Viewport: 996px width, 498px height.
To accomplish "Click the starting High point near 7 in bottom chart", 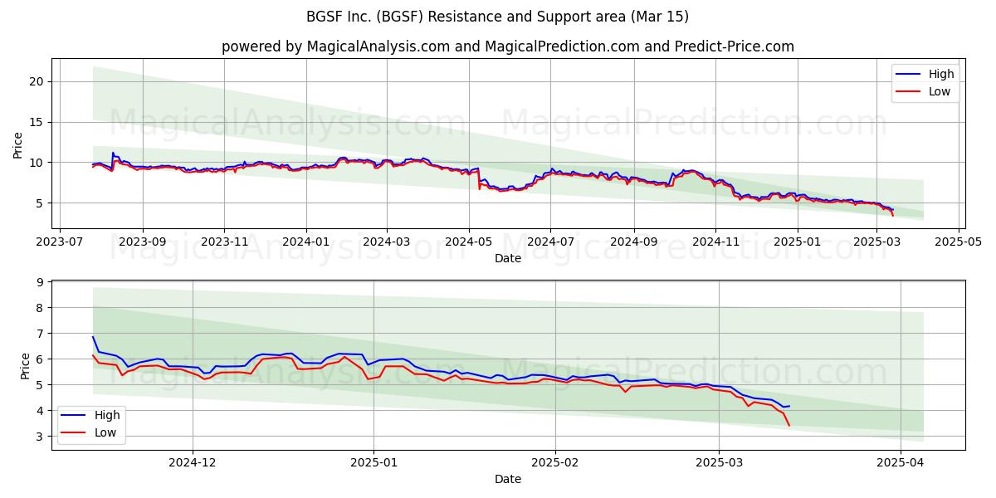I will 93,337.
